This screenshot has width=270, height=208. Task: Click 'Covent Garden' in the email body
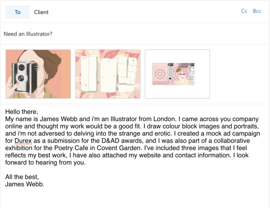click(120, 148)
